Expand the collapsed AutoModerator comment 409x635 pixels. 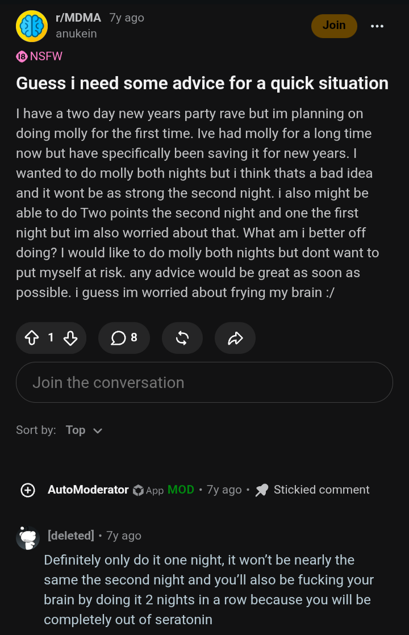[28, 490]
